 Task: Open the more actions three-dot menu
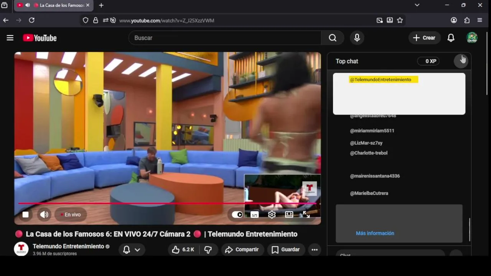point(315,250)
